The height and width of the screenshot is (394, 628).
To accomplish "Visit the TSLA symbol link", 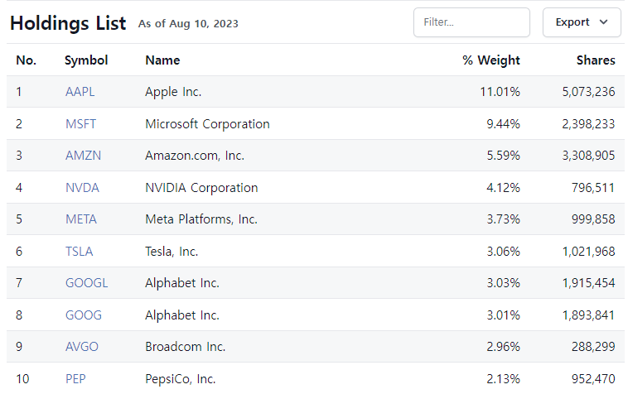I will tap(79, 252).
